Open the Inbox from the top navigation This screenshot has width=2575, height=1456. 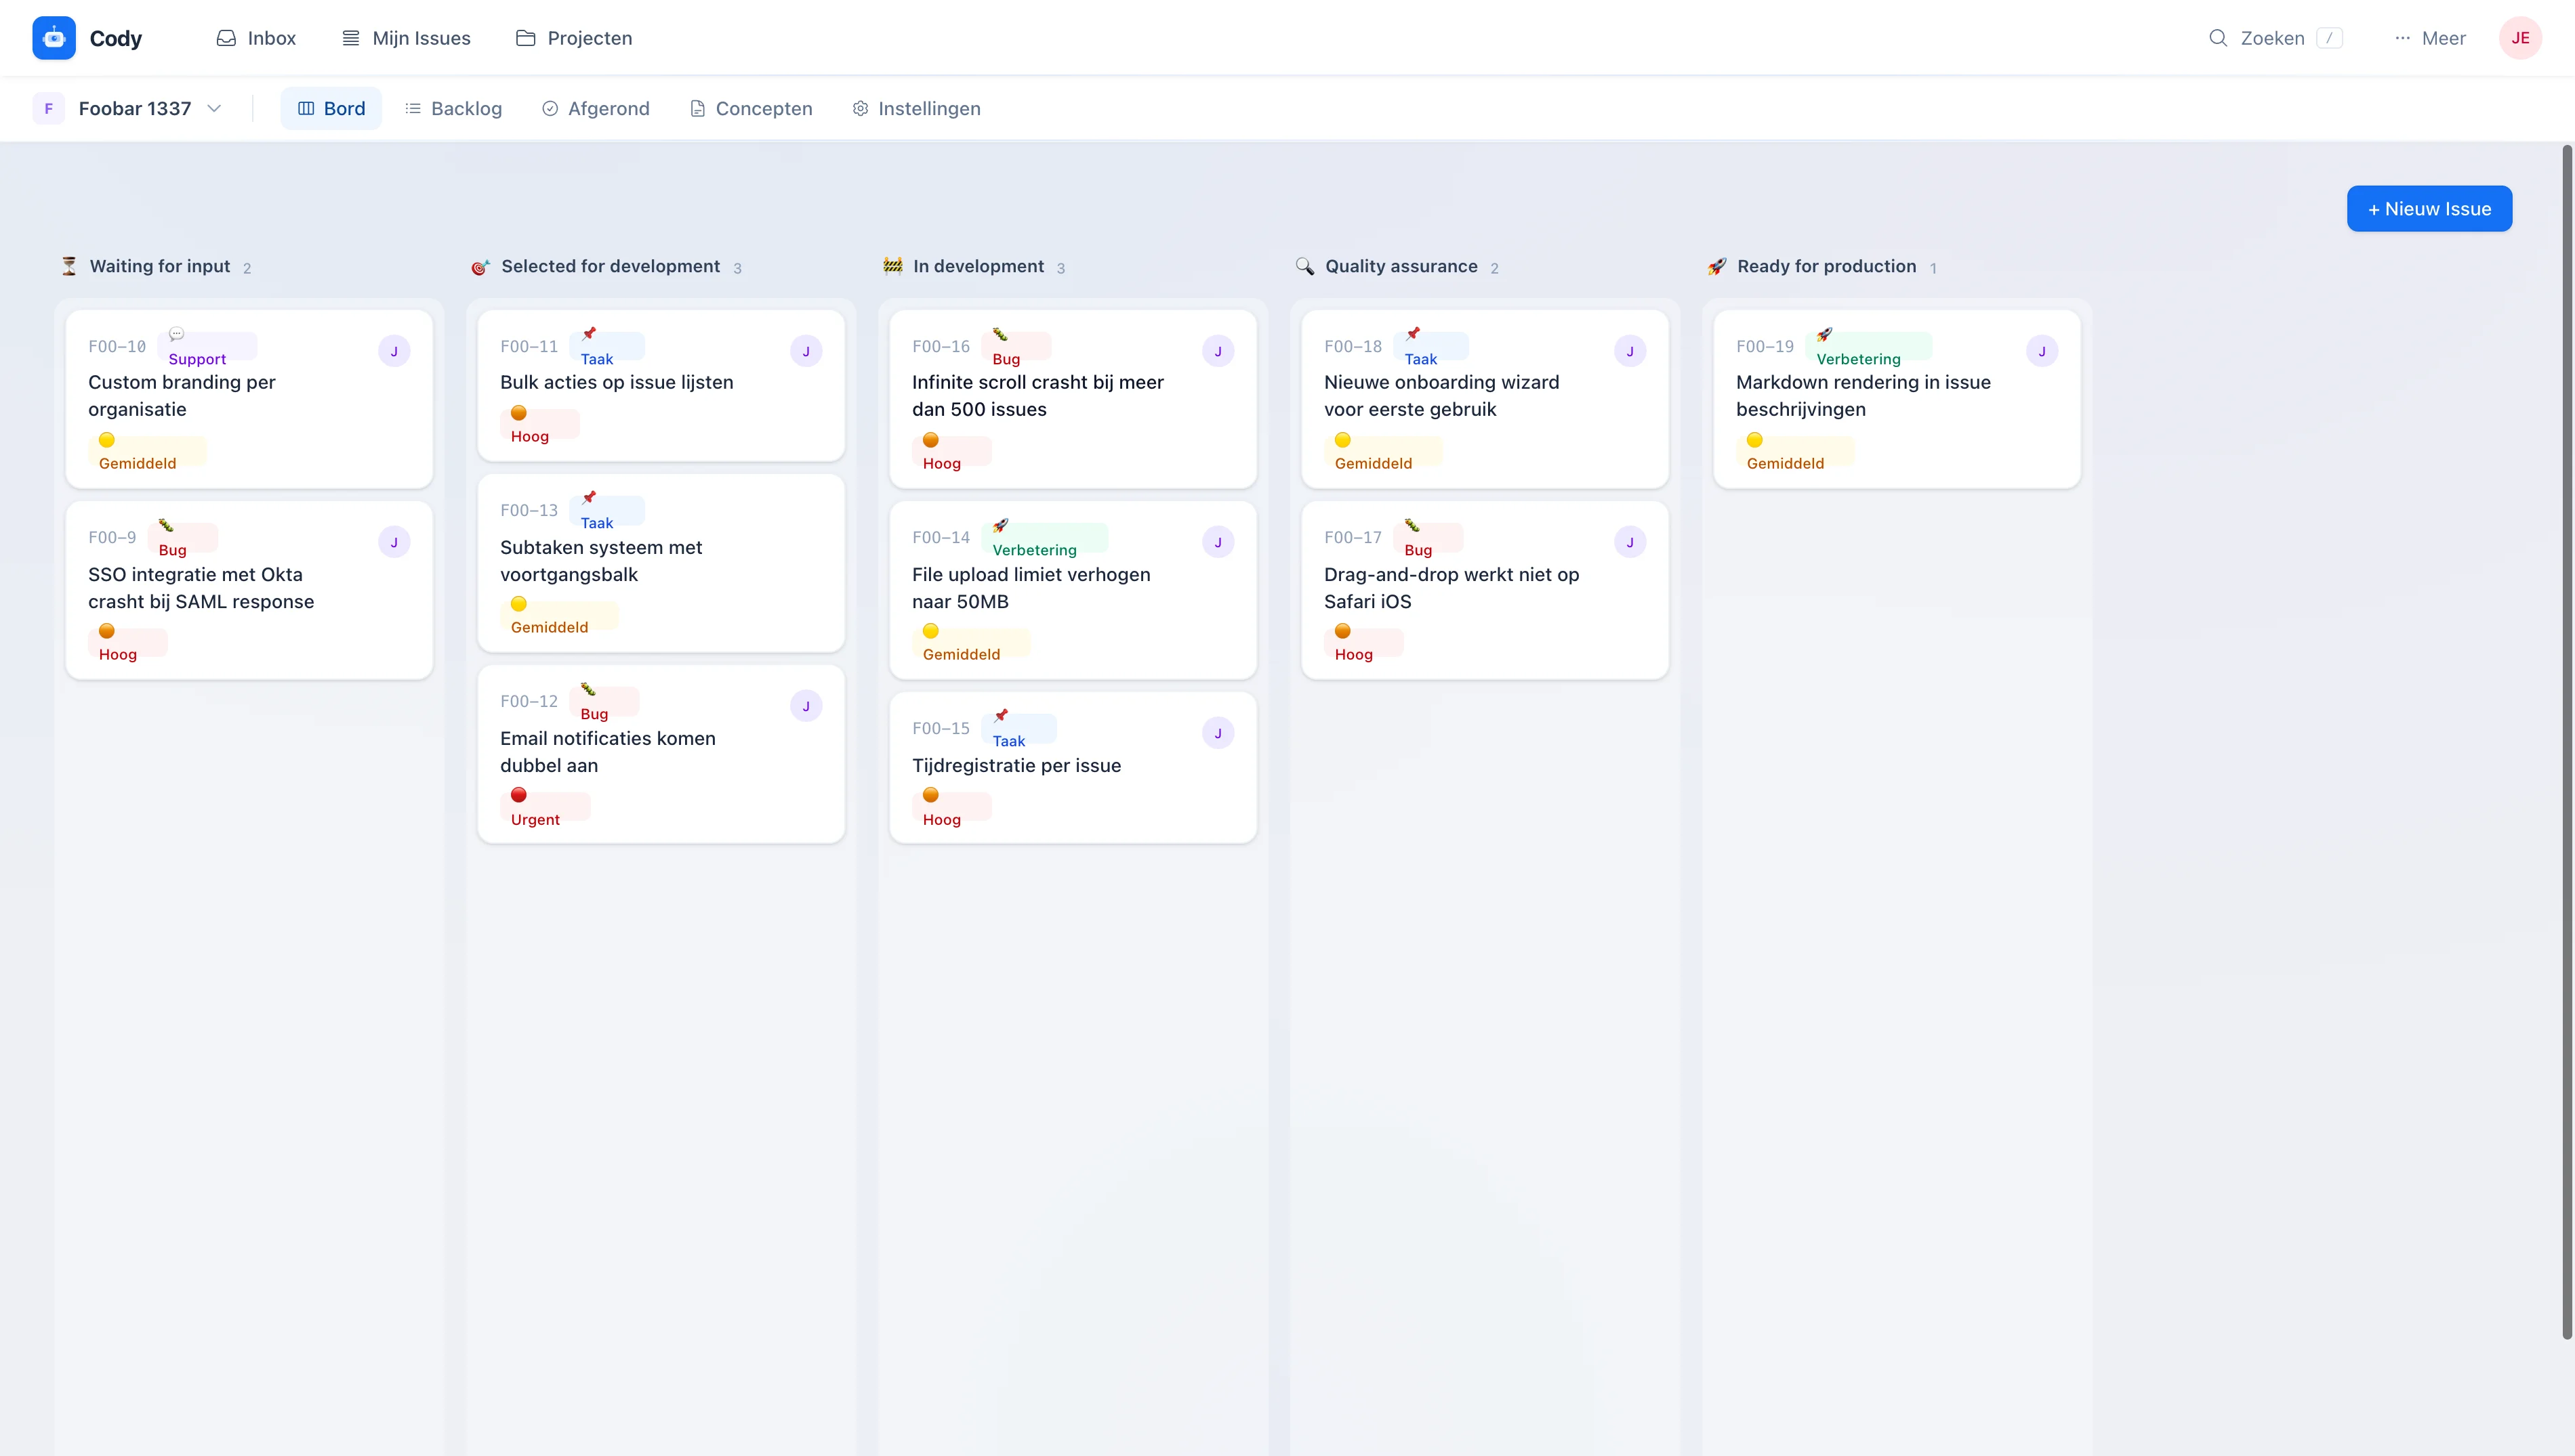(256, 38)
